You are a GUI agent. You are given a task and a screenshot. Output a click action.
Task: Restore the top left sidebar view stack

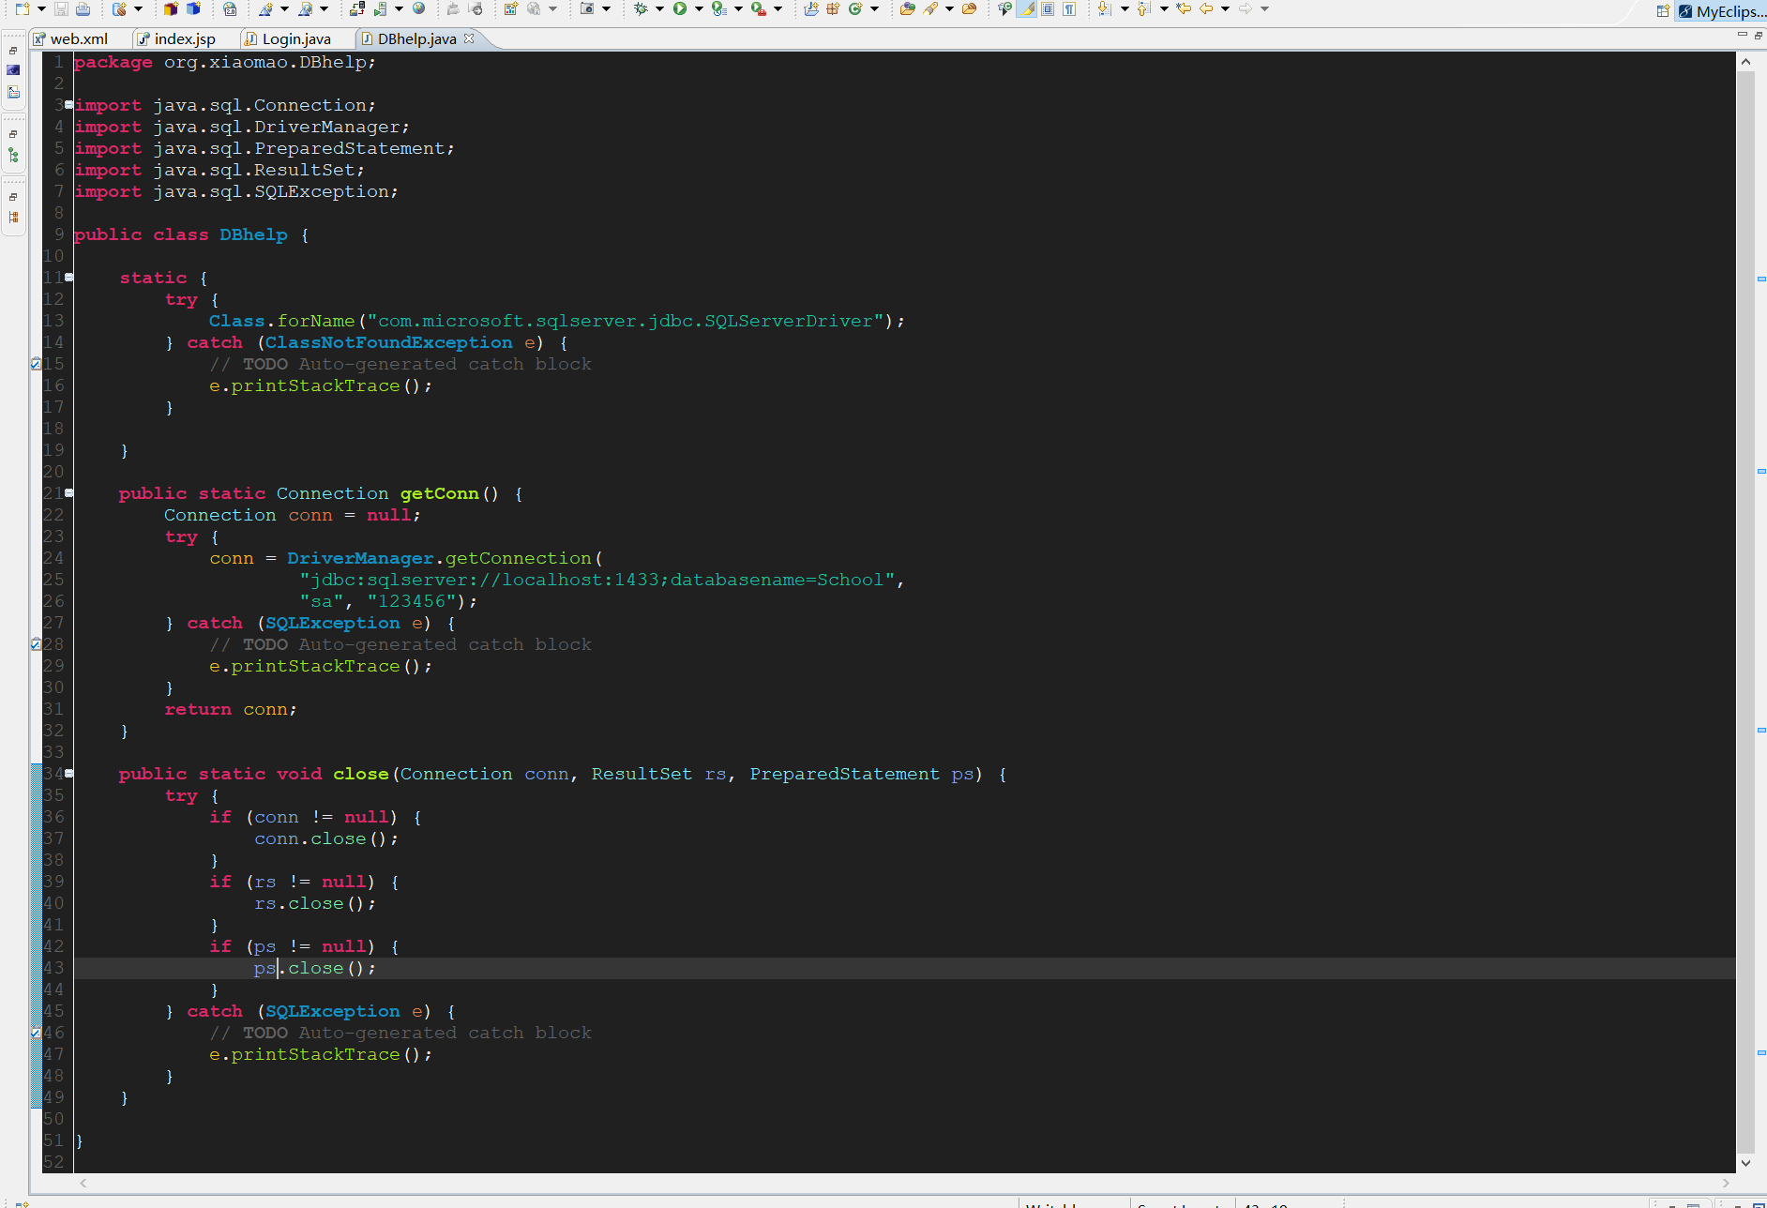click(x=13, y=51)
